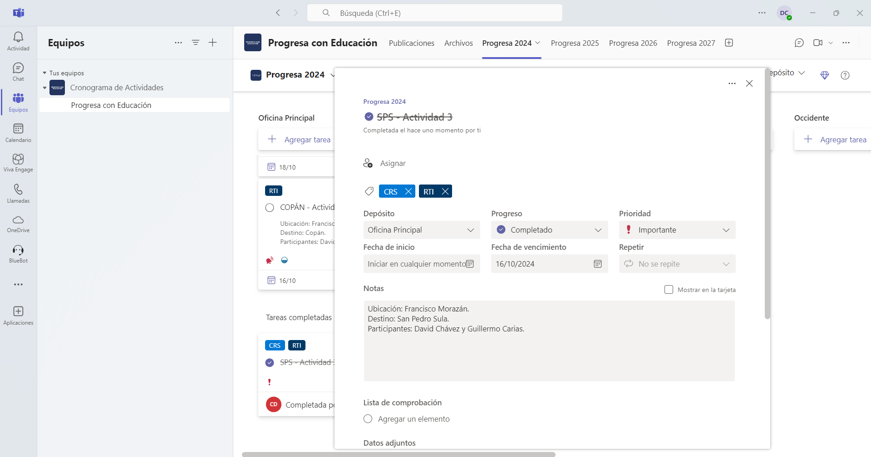Click the filter teams icon

click(x=196, y=43)
